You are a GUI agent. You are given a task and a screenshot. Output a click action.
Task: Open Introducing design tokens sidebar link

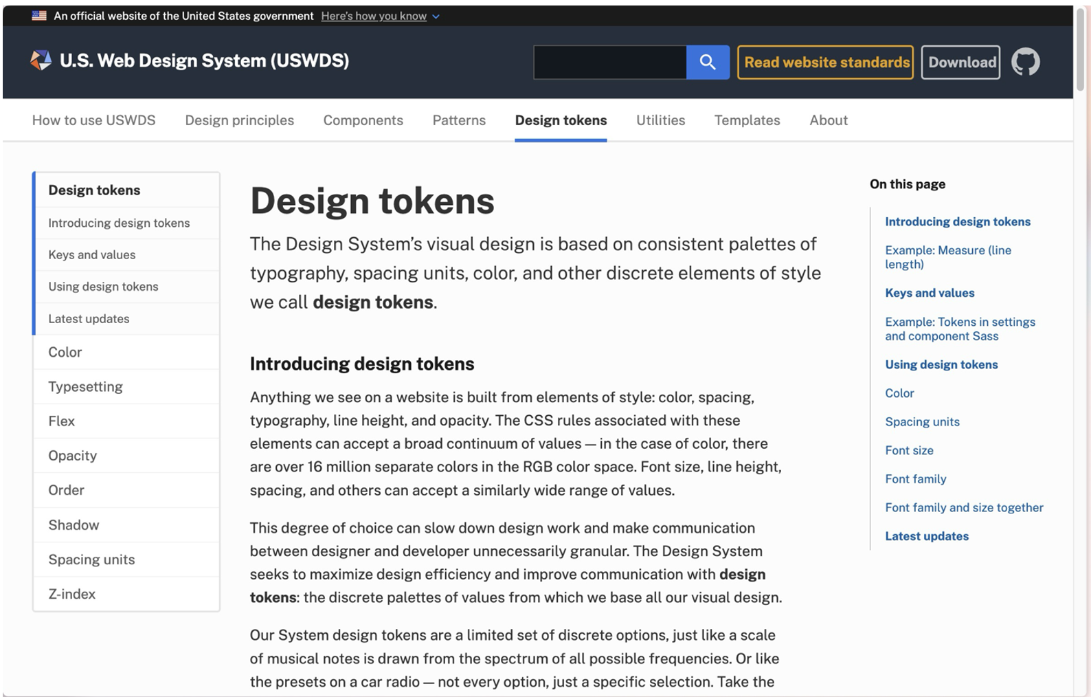(x=127, y=223)
